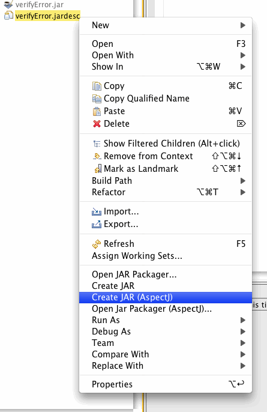Click the Paste clipboard icon

coord(97,111)
